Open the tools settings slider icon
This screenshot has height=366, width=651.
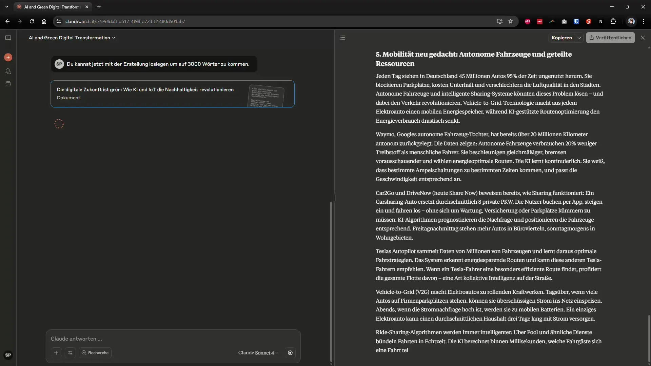pyautogui.click(x=70, y=353)
